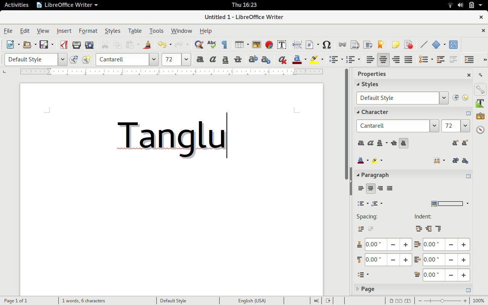Viewport: 488px width, 305px height.
Task: Insert a bookmark
Action: pos(381,45)
